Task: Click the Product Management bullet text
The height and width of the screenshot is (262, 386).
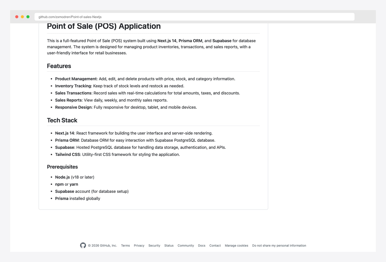Action: point(145,79)
